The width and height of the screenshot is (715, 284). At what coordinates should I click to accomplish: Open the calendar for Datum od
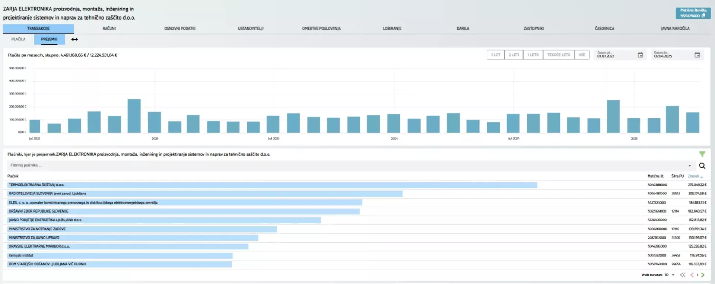pyautogui.click(x=640, y=55)
